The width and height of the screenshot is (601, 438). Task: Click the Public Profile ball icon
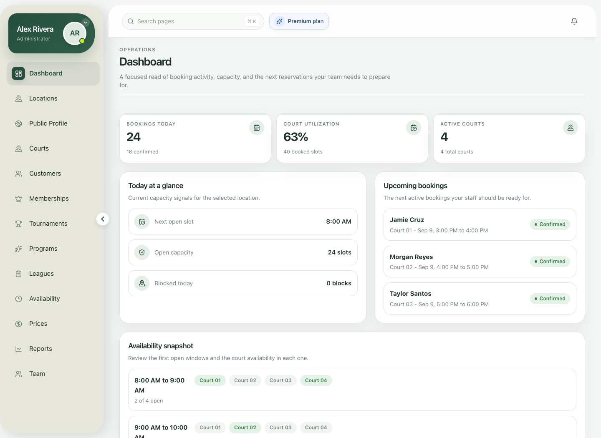[18, 123]
